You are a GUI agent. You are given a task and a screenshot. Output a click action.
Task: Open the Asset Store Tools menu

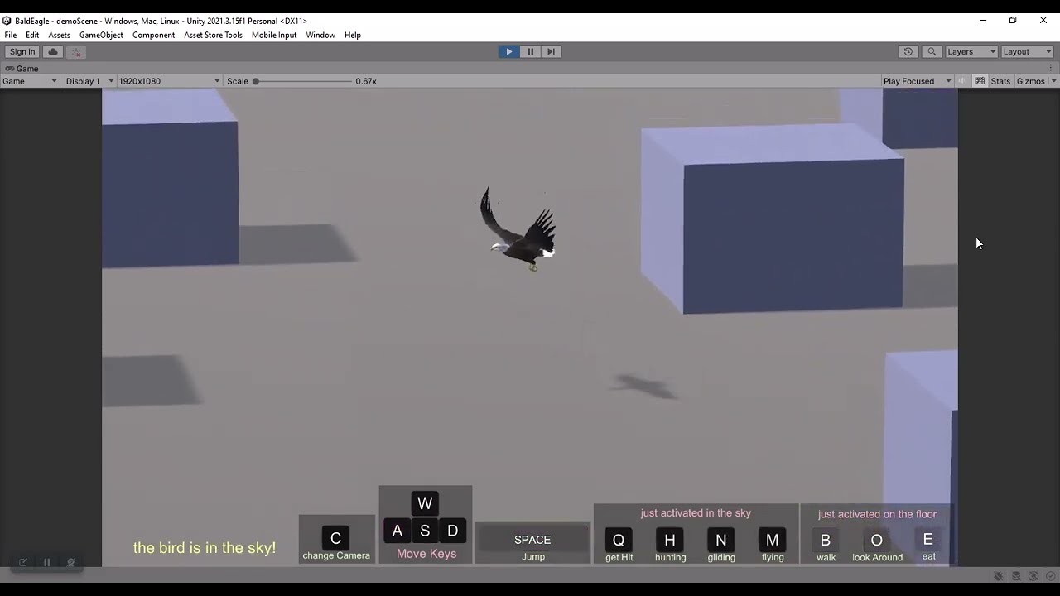pyautogui.click(x=213, y=35)
